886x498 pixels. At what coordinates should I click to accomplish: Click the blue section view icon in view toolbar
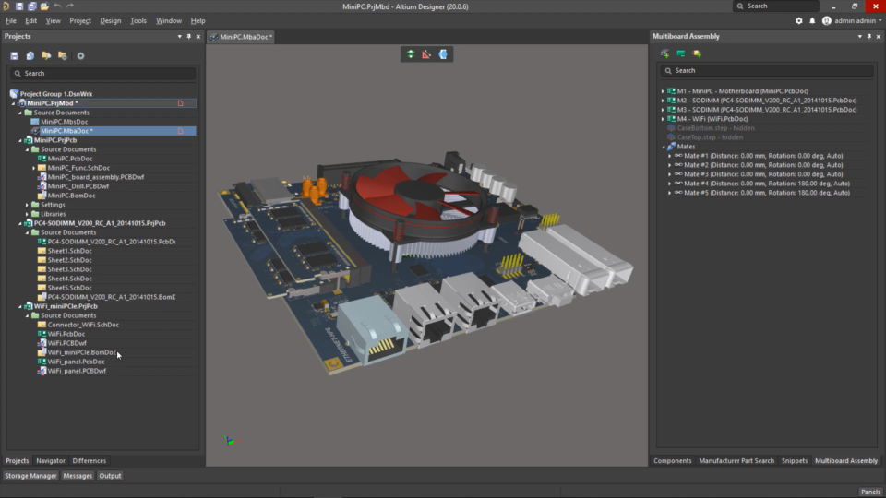click(443, 54)
